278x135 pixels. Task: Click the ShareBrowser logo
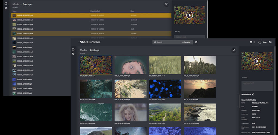90,42
